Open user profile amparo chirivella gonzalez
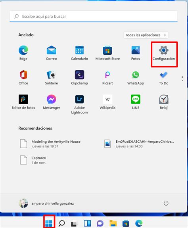The image size is (188, 228). [x=46, y=203]
